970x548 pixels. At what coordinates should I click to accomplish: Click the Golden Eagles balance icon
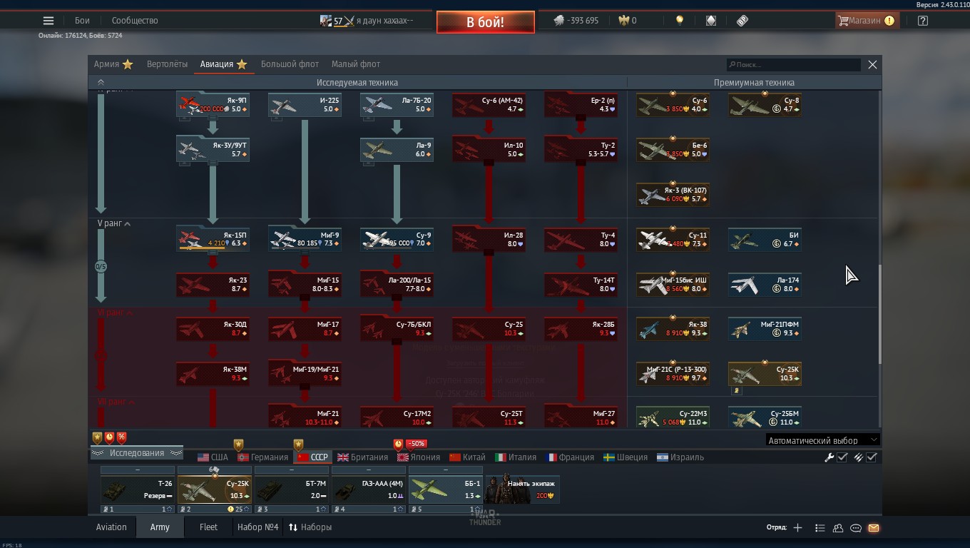[624, 21]
